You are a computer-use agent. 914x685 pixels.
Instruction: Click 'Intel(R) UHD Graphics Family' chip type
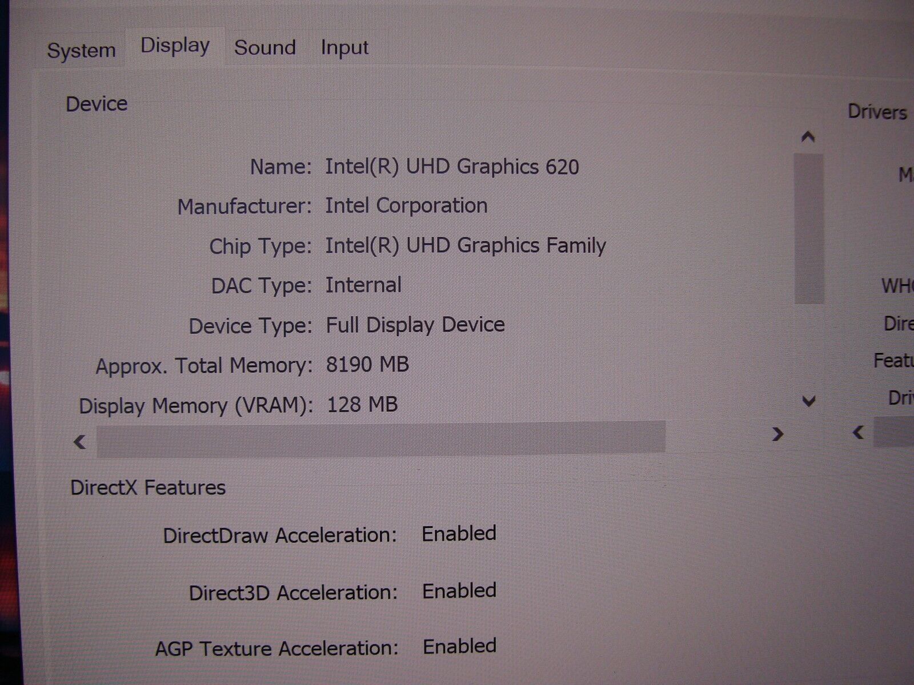(x=466, y=245)
